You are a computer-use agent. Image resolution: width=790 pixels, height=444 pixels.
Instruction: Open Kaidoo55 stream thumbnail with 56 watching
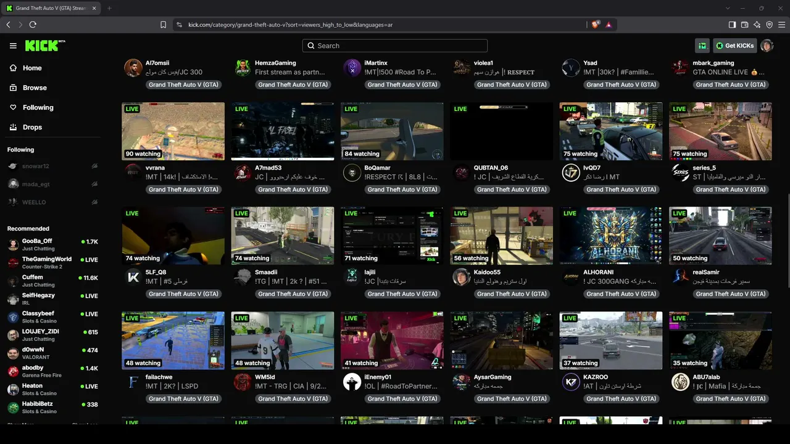coord(501,236)
